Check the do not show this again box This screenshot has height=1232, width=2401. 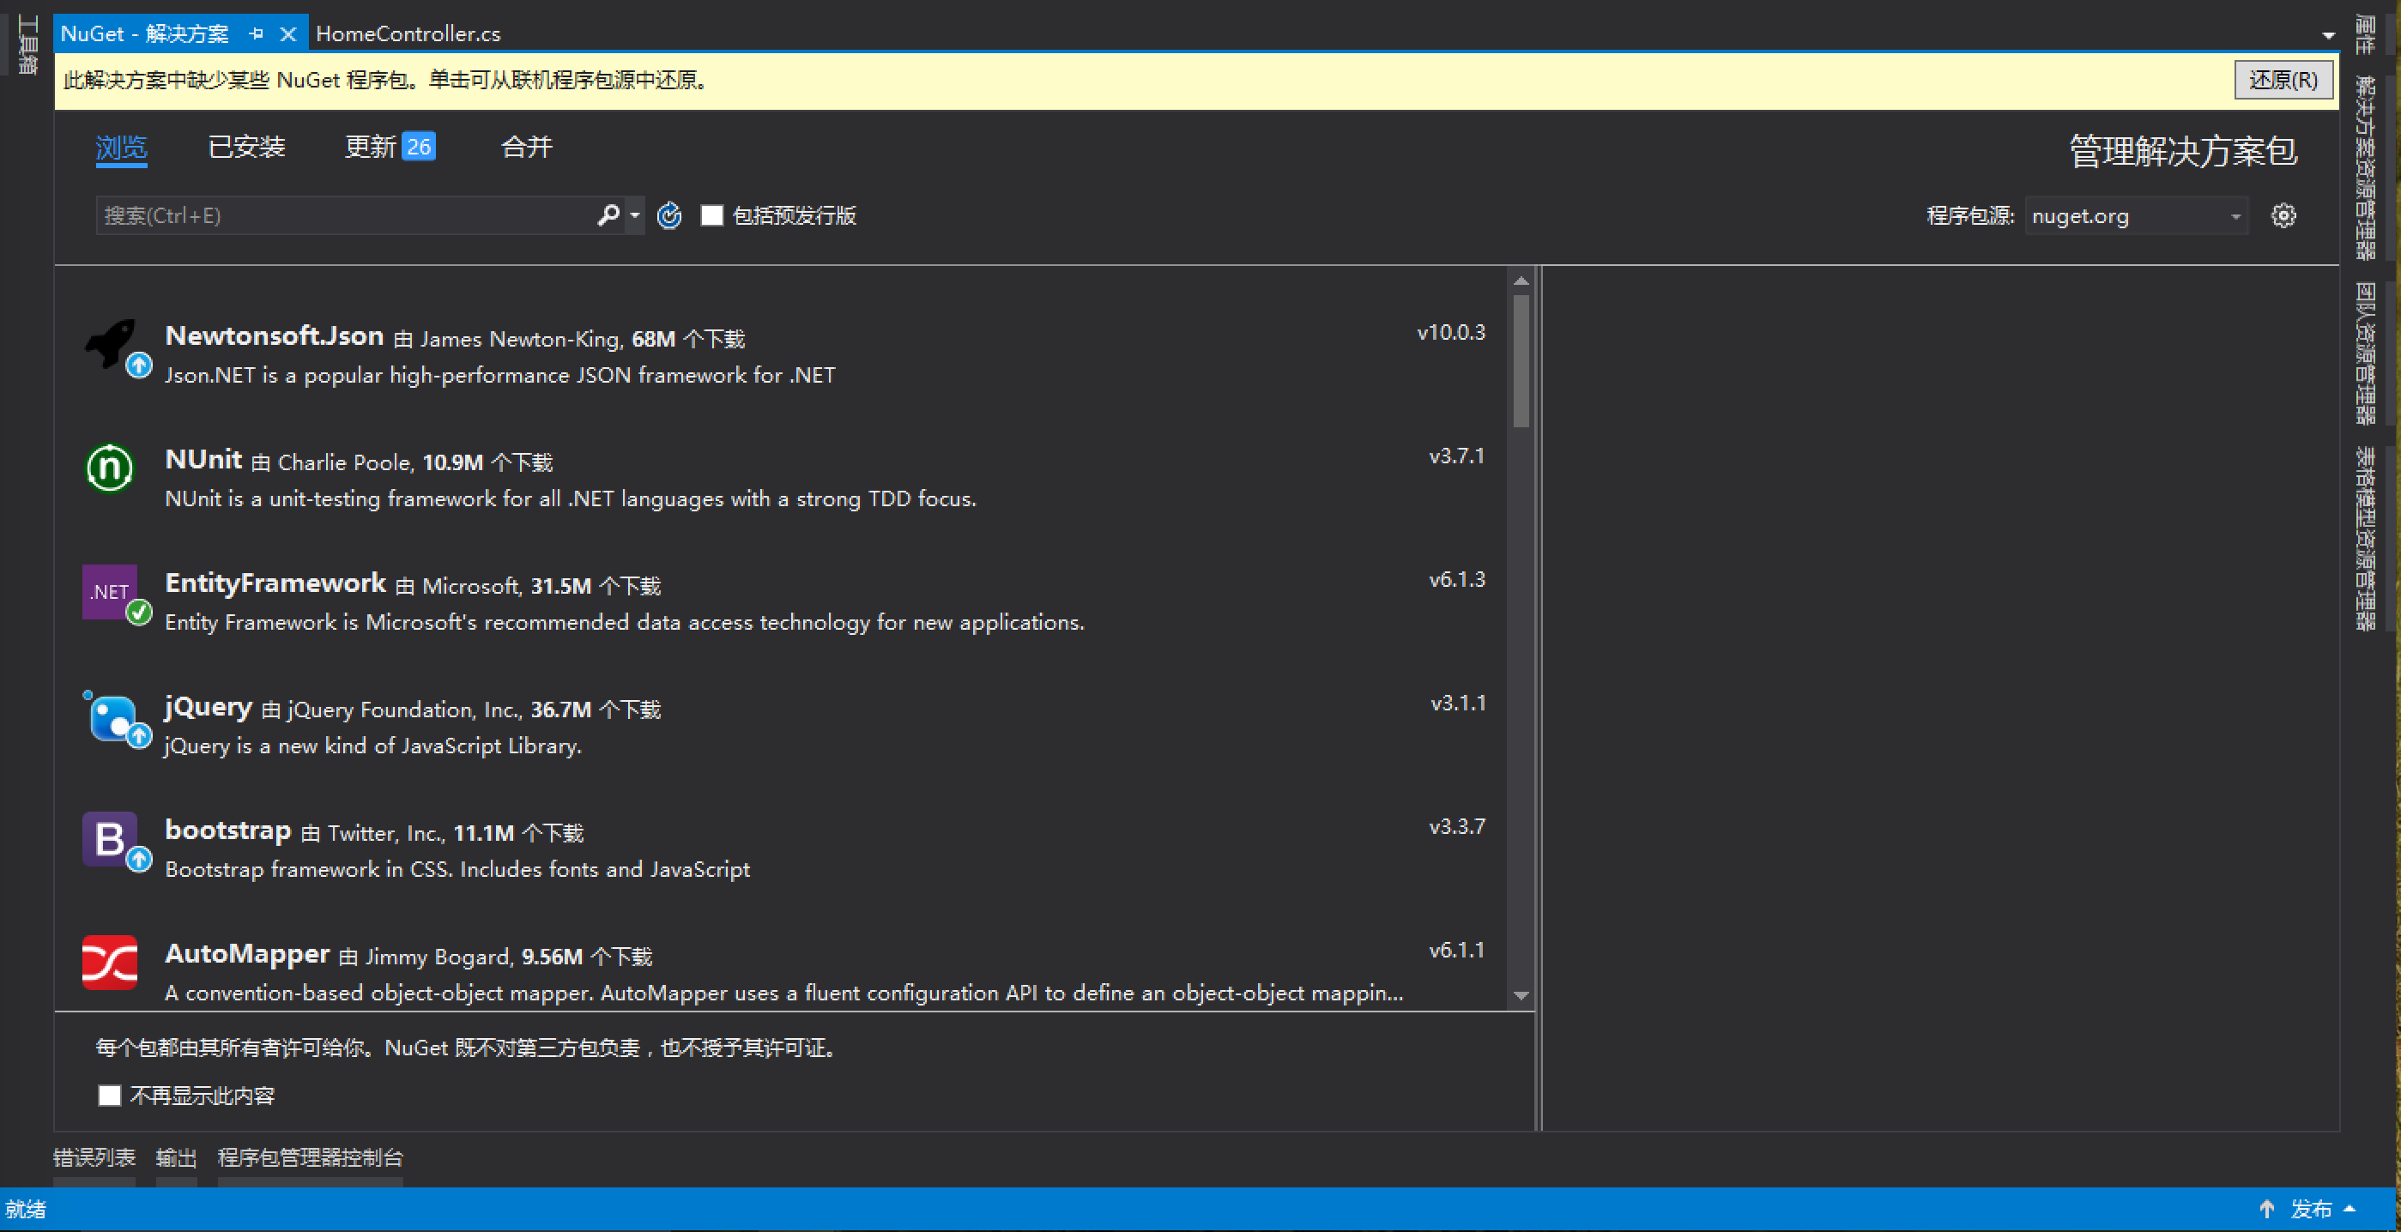coord(110,1096)
